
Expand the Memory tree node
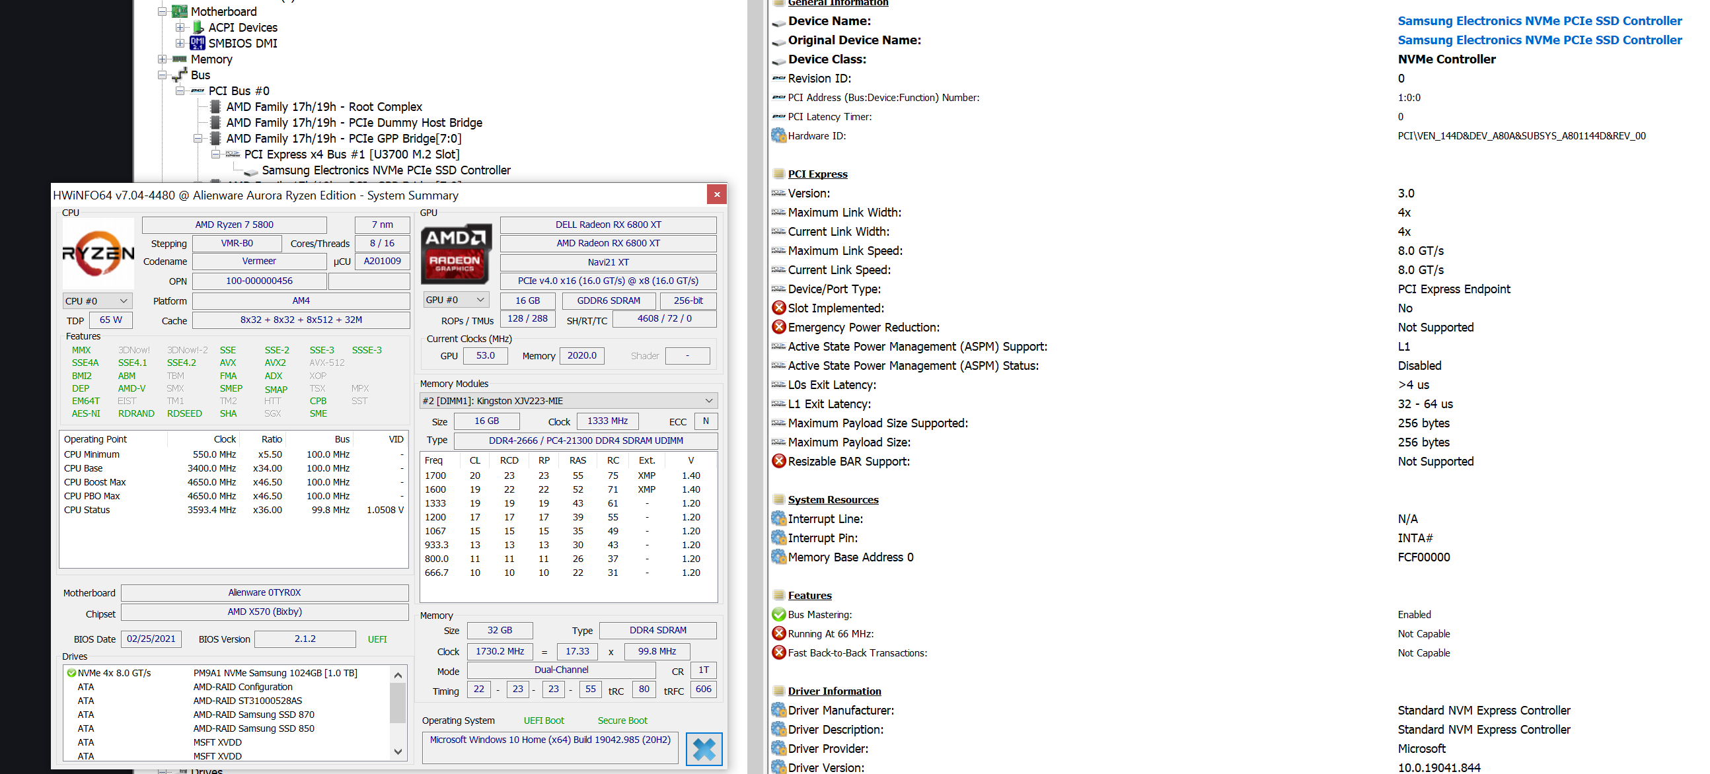(x=162, y=59)
